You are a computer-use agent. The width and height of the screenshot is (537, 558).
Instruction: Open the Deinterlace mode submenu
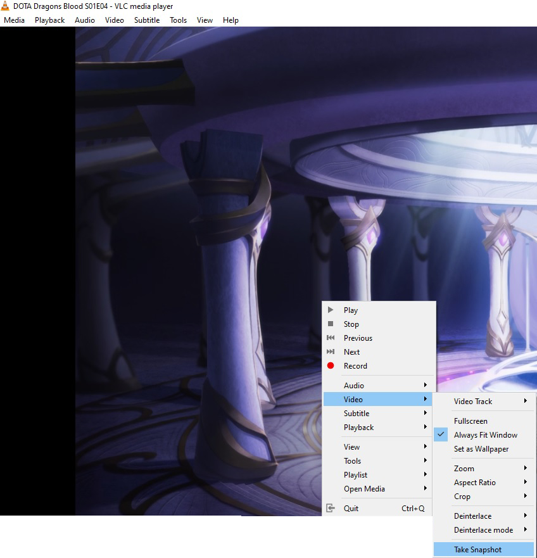click(484, 529)
